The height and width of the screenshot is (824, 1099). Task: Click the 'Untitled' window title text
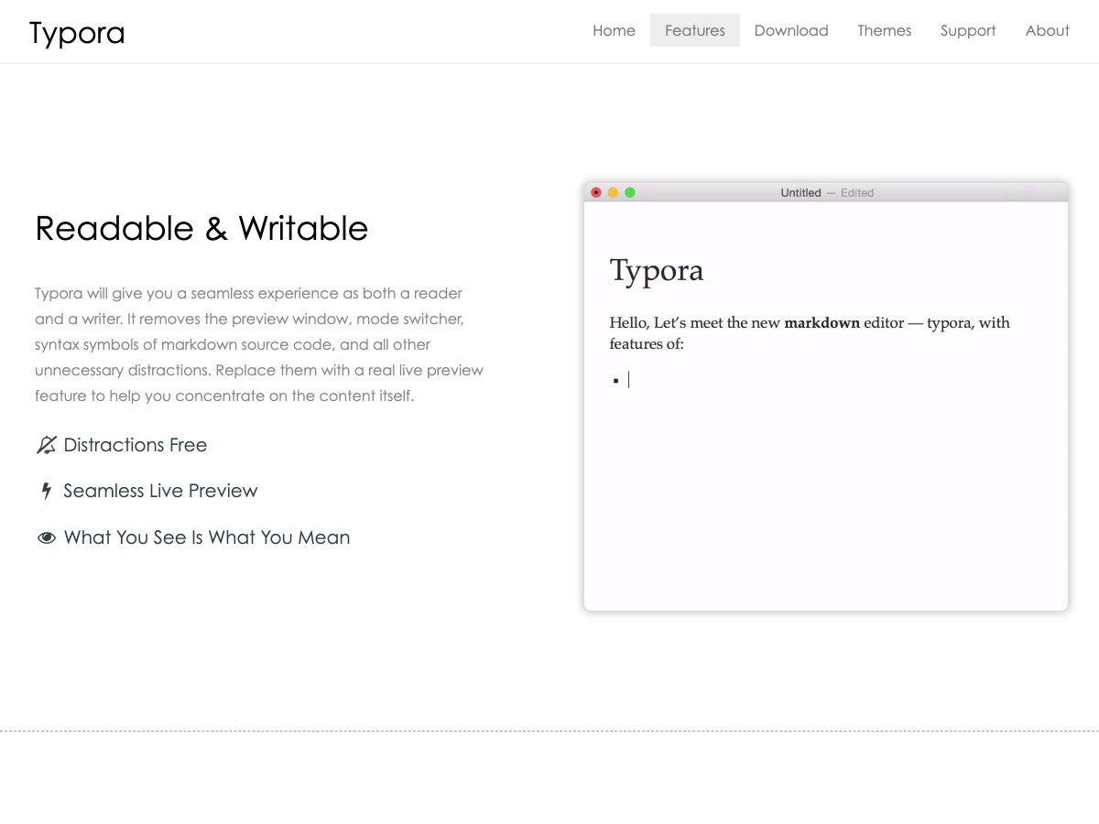click(x=800, y=192)
